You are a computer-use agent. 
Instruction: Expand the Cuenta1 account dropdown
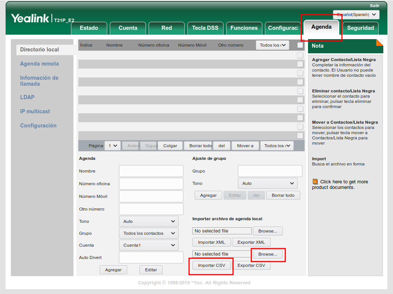coord(148,245)
